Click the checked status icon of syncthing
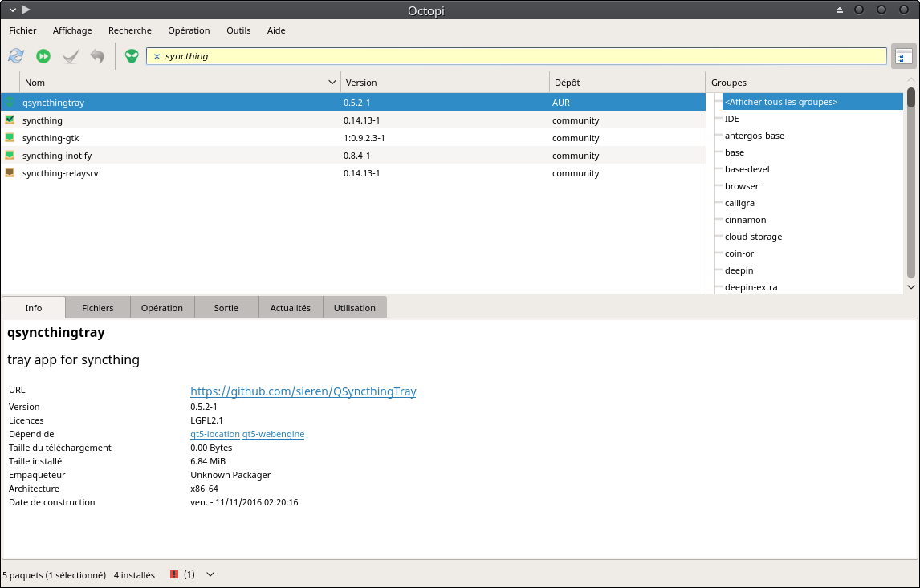Screen dimensions: 920x588 coord(10,120)
